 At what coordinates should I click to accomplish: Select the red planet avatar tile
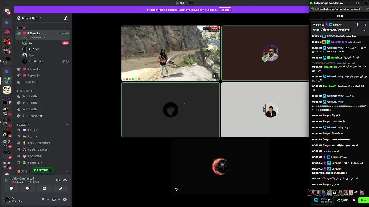click(x=220, y=166)
